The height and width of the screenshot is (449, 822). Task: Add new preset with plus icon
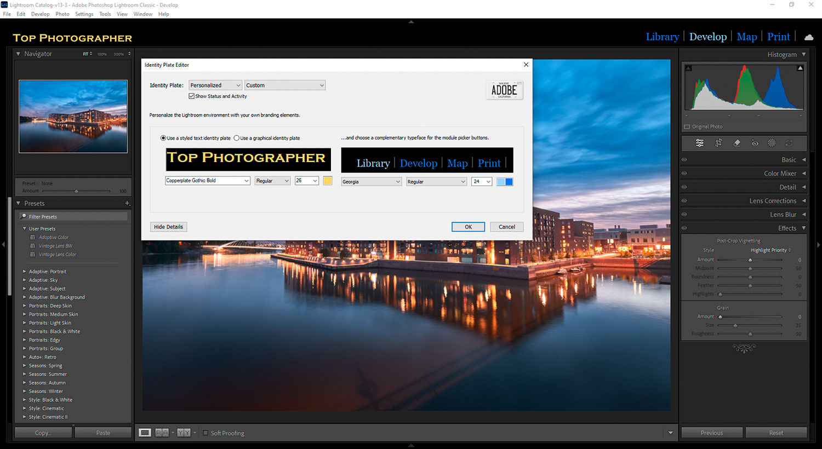pos(127,203)
